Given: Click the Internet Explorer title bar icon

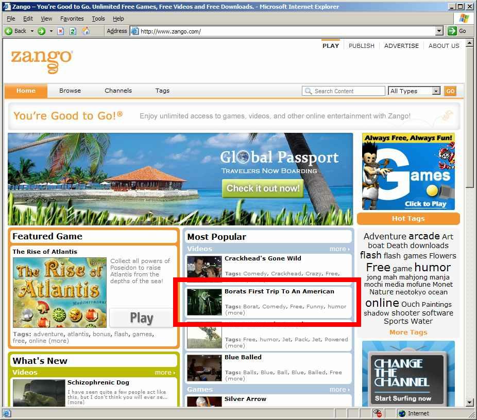Looking at the screenshot, I should [7, 6].
